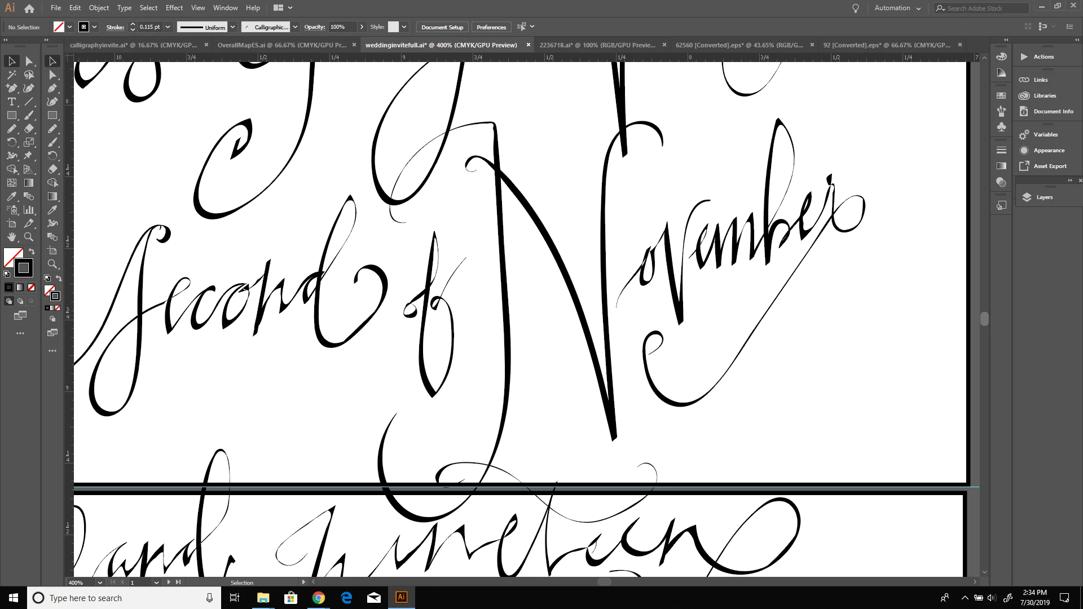Screen dimensions: 1083x609
Task: Change screen mode in the main toolbar
Action: click(20, 316)
